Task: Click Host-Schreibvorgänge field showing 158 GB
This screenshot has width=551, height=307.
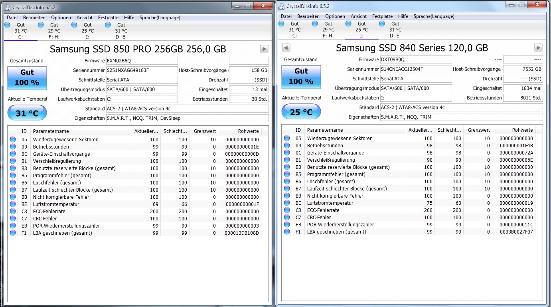Action: (249, 70)
